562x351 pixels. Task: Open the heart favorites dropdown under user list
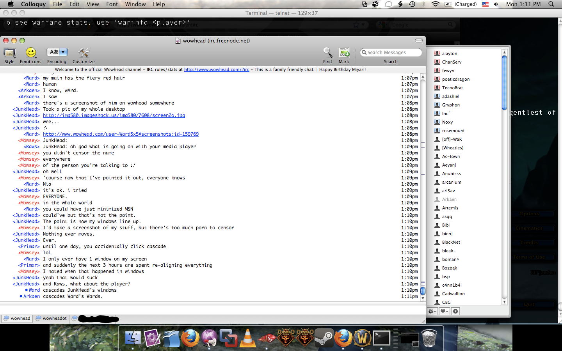444,311
